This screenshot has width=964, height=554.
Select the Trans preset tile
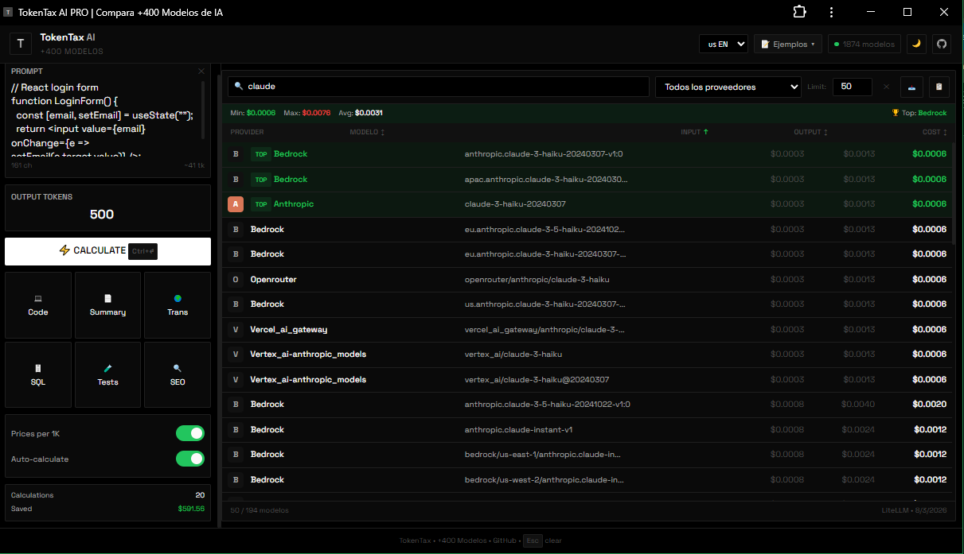pos(178,305)
